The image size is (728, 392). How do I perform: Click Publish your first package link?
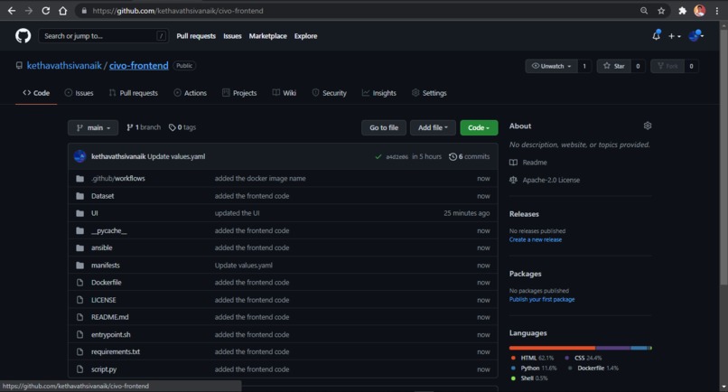(542, 300)
